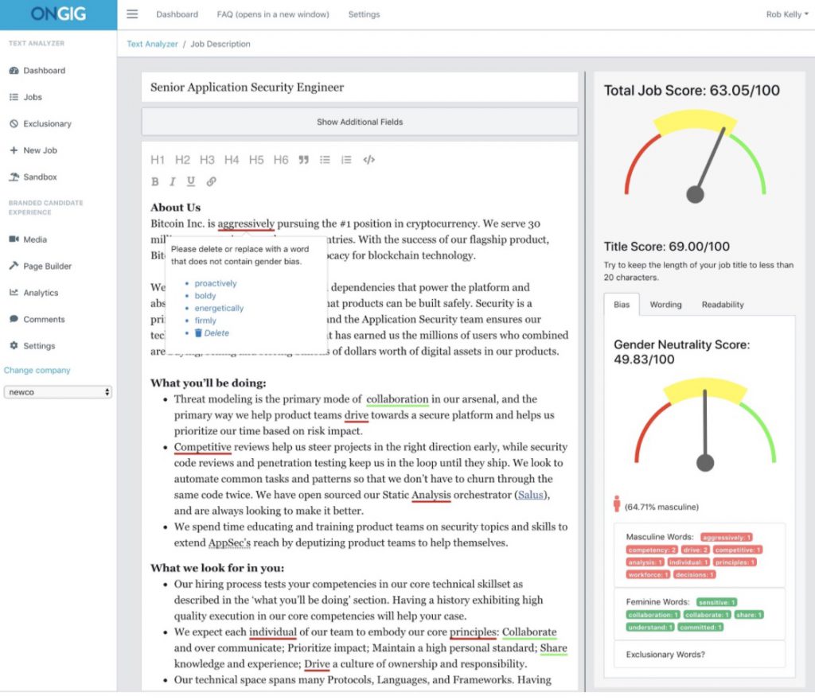Open Page Builder in sidebar
This screenshot has height=700, width=815.
point(41,266)
